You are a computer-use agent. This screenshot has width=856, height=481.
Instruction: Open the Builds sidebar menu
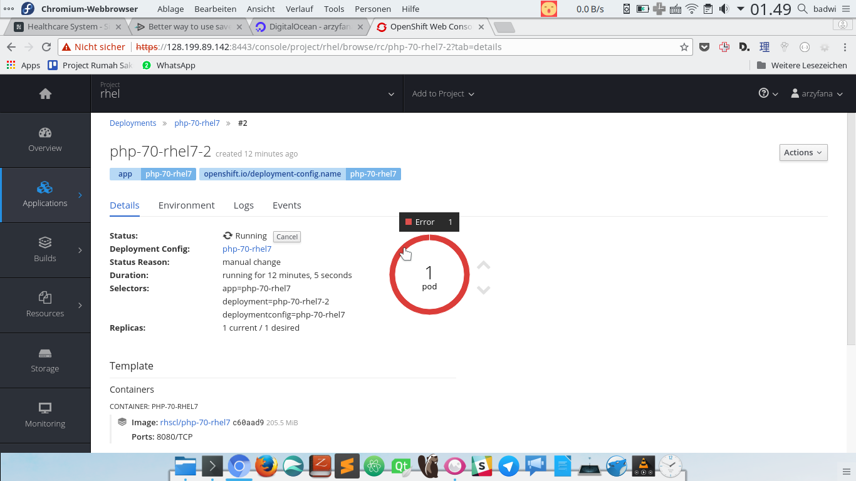pos(45,250)
